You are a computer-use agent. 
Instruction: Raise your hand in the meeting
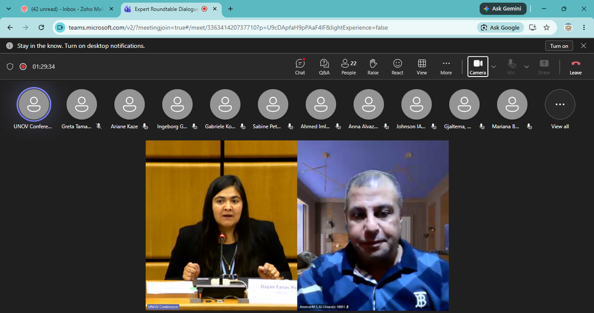coord(373,67)
